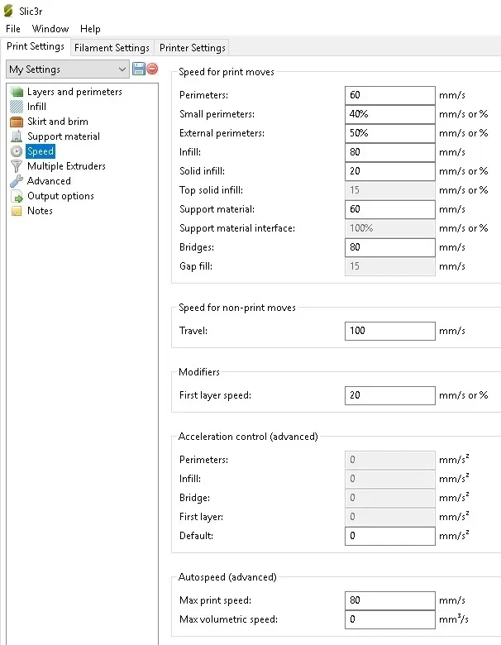The image size is (501, 645).
Task: Open the Notes section
Action: [40, 211]
